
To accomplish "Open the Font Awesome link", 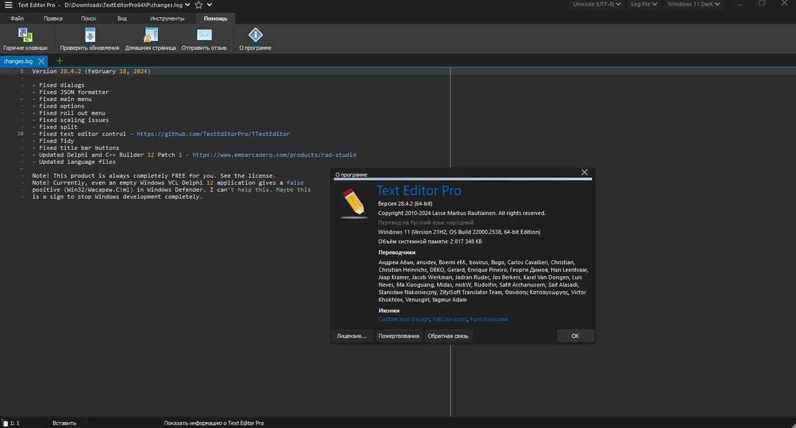I will click(x=489, y=319).
